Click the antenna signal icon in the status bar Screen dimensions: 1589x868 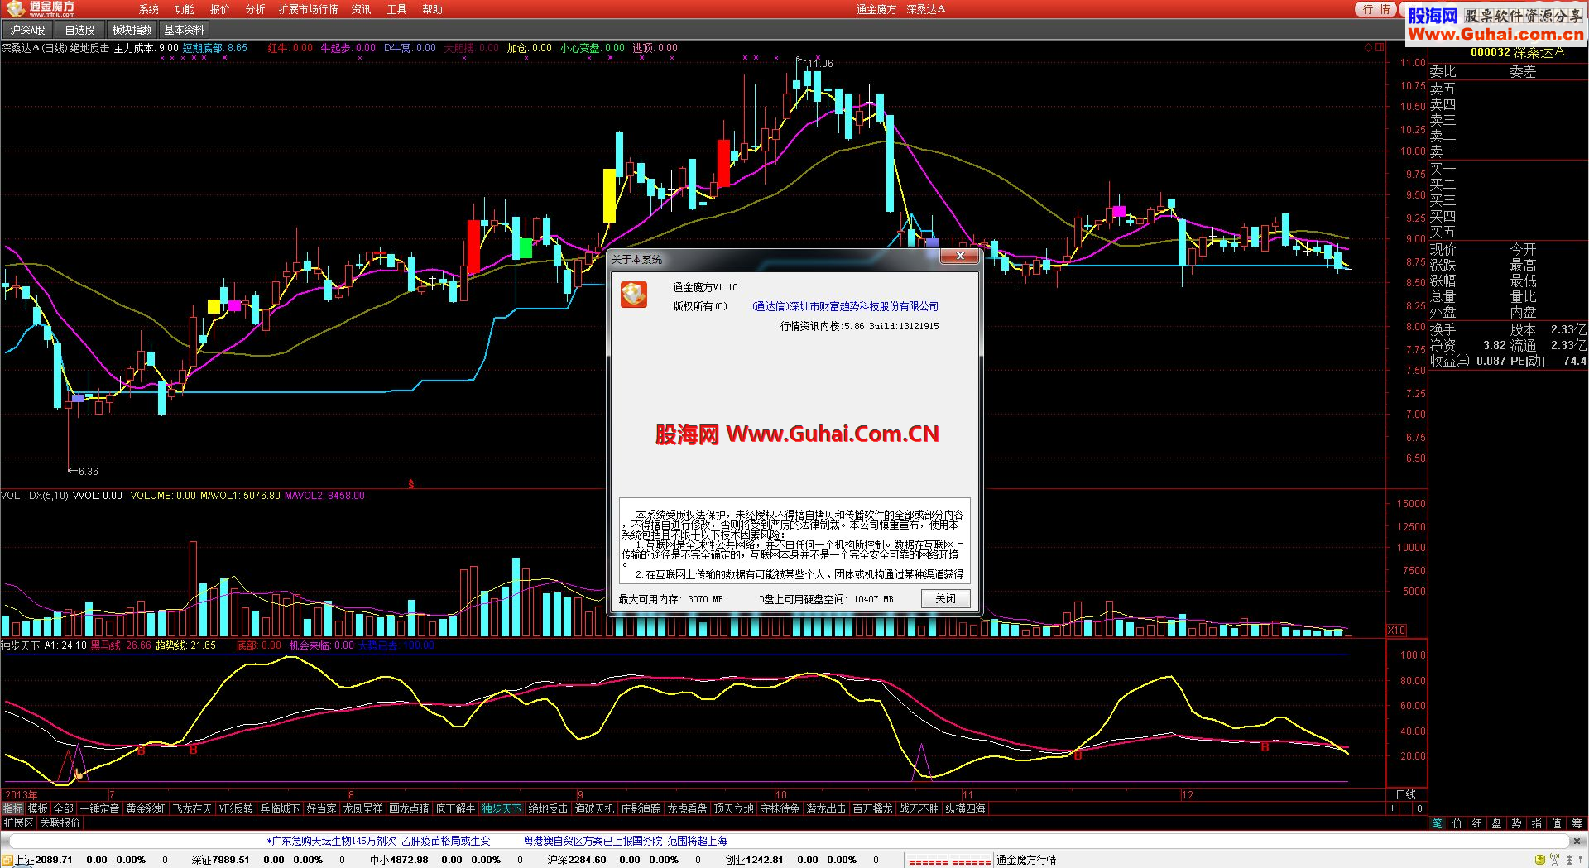pos(1554,860)
